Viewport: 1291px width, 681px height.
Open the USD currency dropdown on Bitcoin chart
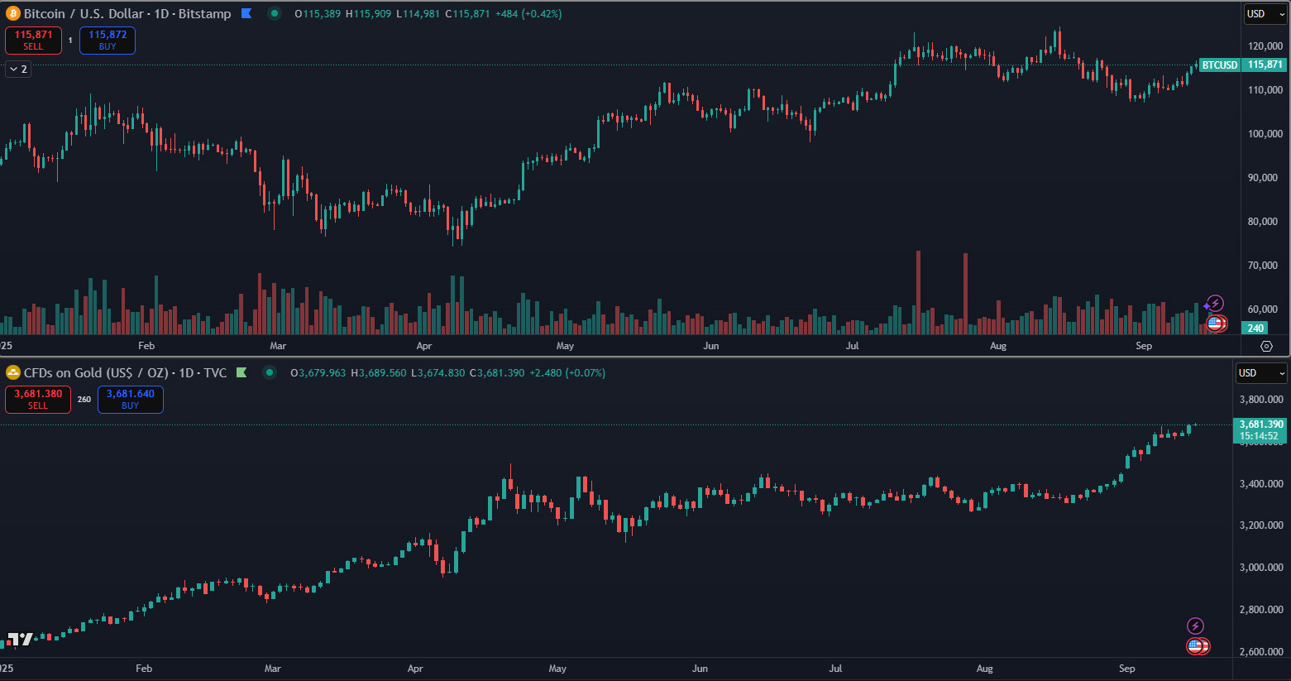1265,13
